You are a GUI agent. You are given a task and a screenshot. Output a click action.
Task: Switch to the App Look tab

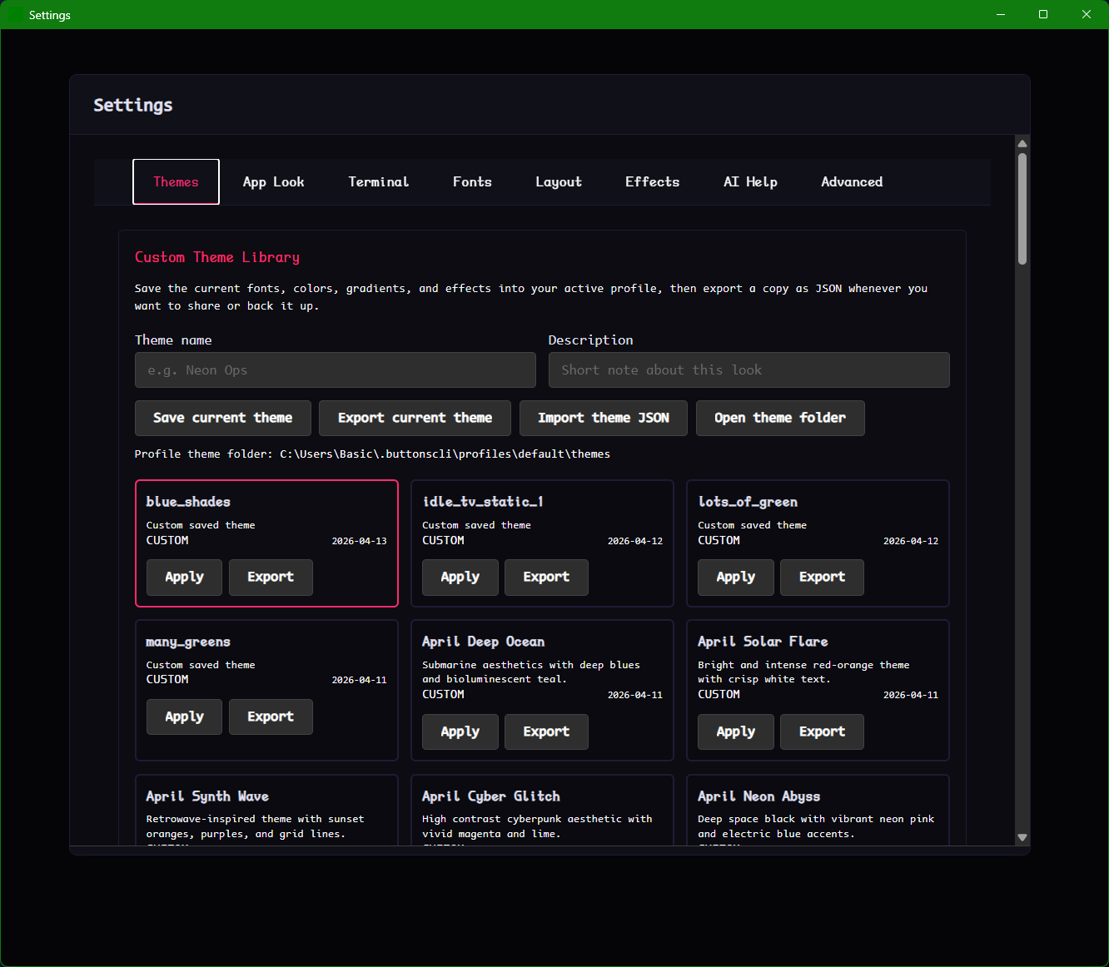coord(273,181)
